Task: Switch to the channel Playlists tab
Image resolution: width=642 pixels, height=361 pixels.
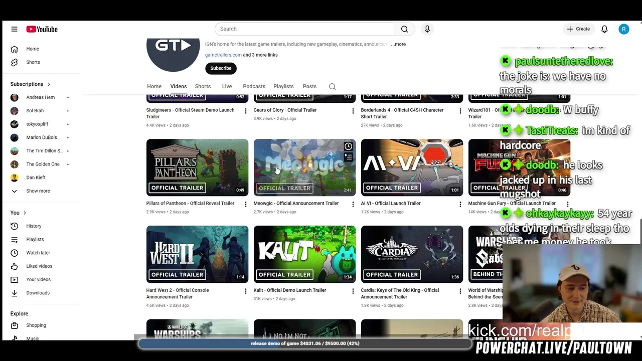Action: click(x=283, y=86)
